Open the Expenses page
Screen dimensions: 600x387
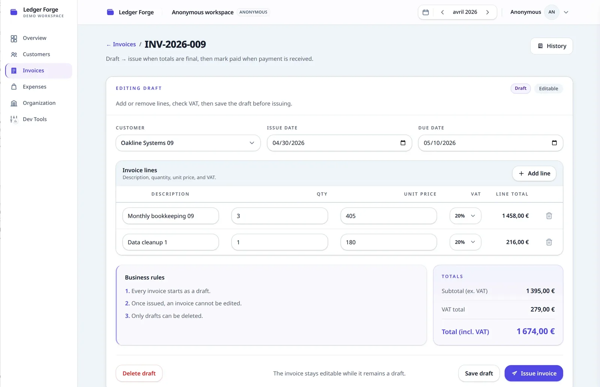[39, 87]
